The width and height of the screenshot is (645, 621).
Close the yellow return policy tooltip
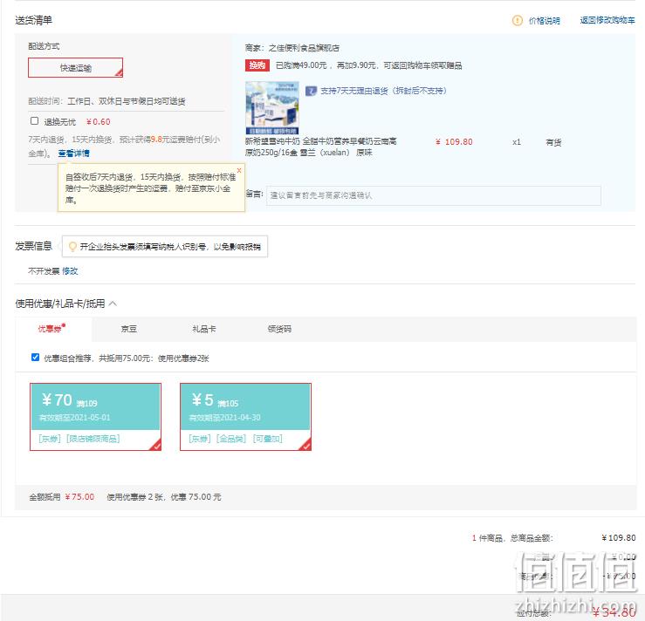[239, 170]
